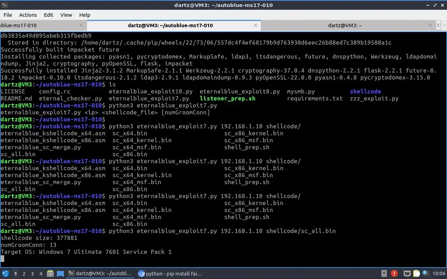447x279 pixels.
Task: Open the Actions menu
Action: point(28,15)
